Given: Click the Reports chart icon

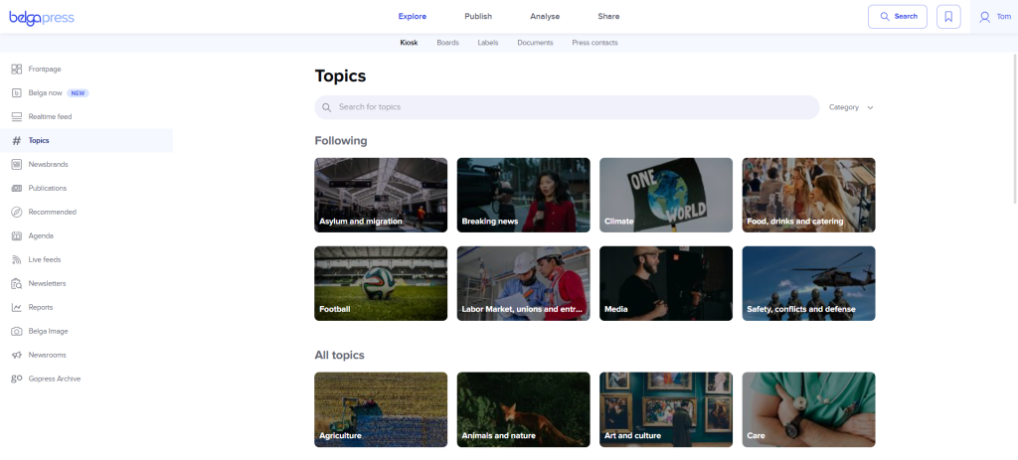Looking at the screenshot, I should coord(16,307).
